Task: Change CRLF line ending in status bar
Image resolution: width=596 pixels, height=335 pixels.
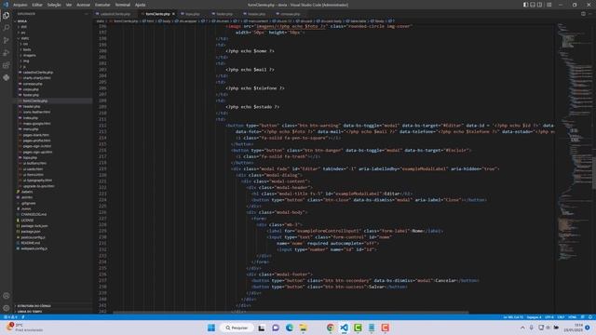Action: coord(561,317)
